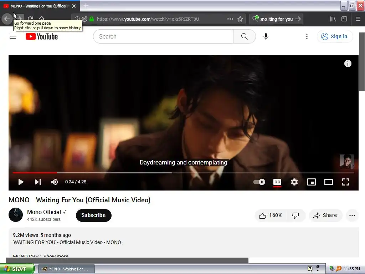Viewport: 365px width, 274px height.
Task: Open page actions three-dot menu in address bar
Action: coord(230,19)
